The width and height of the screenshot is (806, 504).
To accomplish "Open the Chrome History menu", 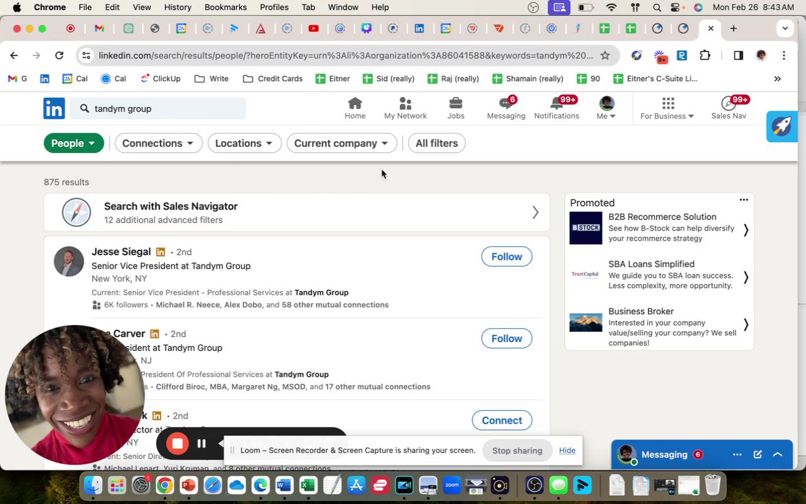I will coord(178,8).
